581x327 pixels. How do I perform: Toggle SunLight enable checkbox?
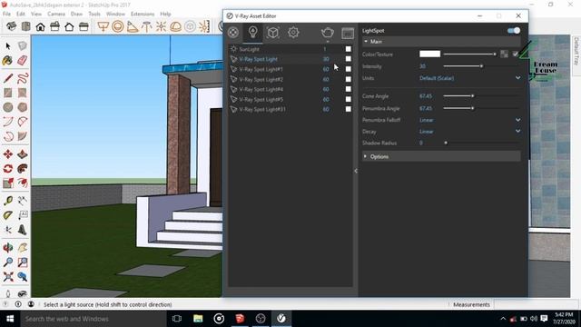pyautogui.click(x=349, y=49)
